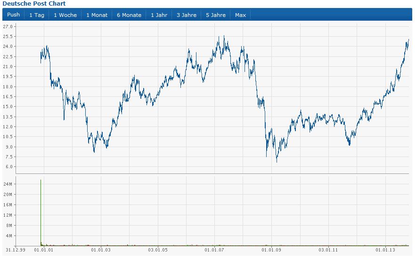Click the 24M volume axis label
416x259 pixels.
point(8,184)
